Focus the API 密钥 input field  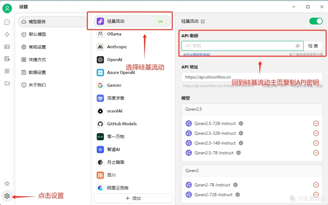pyautogui.click(x=242, y=46)
